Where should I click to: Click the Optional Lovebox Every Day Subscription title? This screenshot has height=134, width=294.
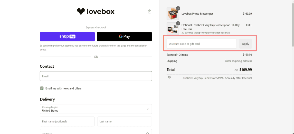coord(210,25)
